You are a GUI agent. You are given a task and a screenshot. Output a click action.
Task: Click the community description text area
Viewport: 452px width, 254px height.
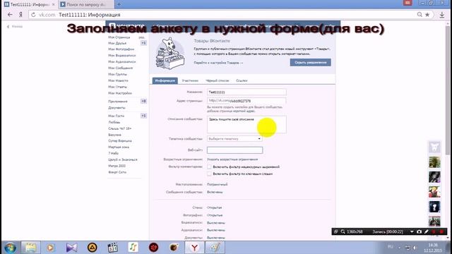pyautogui.click(x=246, y=124)
